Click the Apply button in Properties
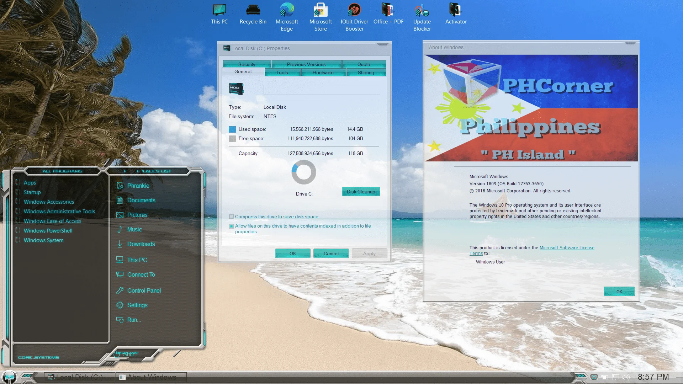Screen dimensions: 683x384 tap(369, 254)
